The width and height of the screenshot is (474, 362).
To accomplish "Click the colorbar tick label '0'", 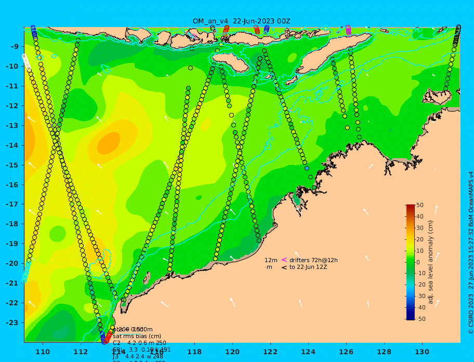I will (418, 262).
